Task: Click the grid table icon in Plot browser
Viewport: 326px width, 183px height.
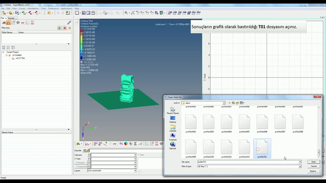Action: click(x=28, y=23)
